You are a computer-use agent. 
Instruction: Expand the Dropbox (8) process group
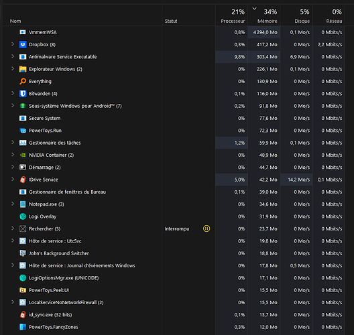(13, 44)
